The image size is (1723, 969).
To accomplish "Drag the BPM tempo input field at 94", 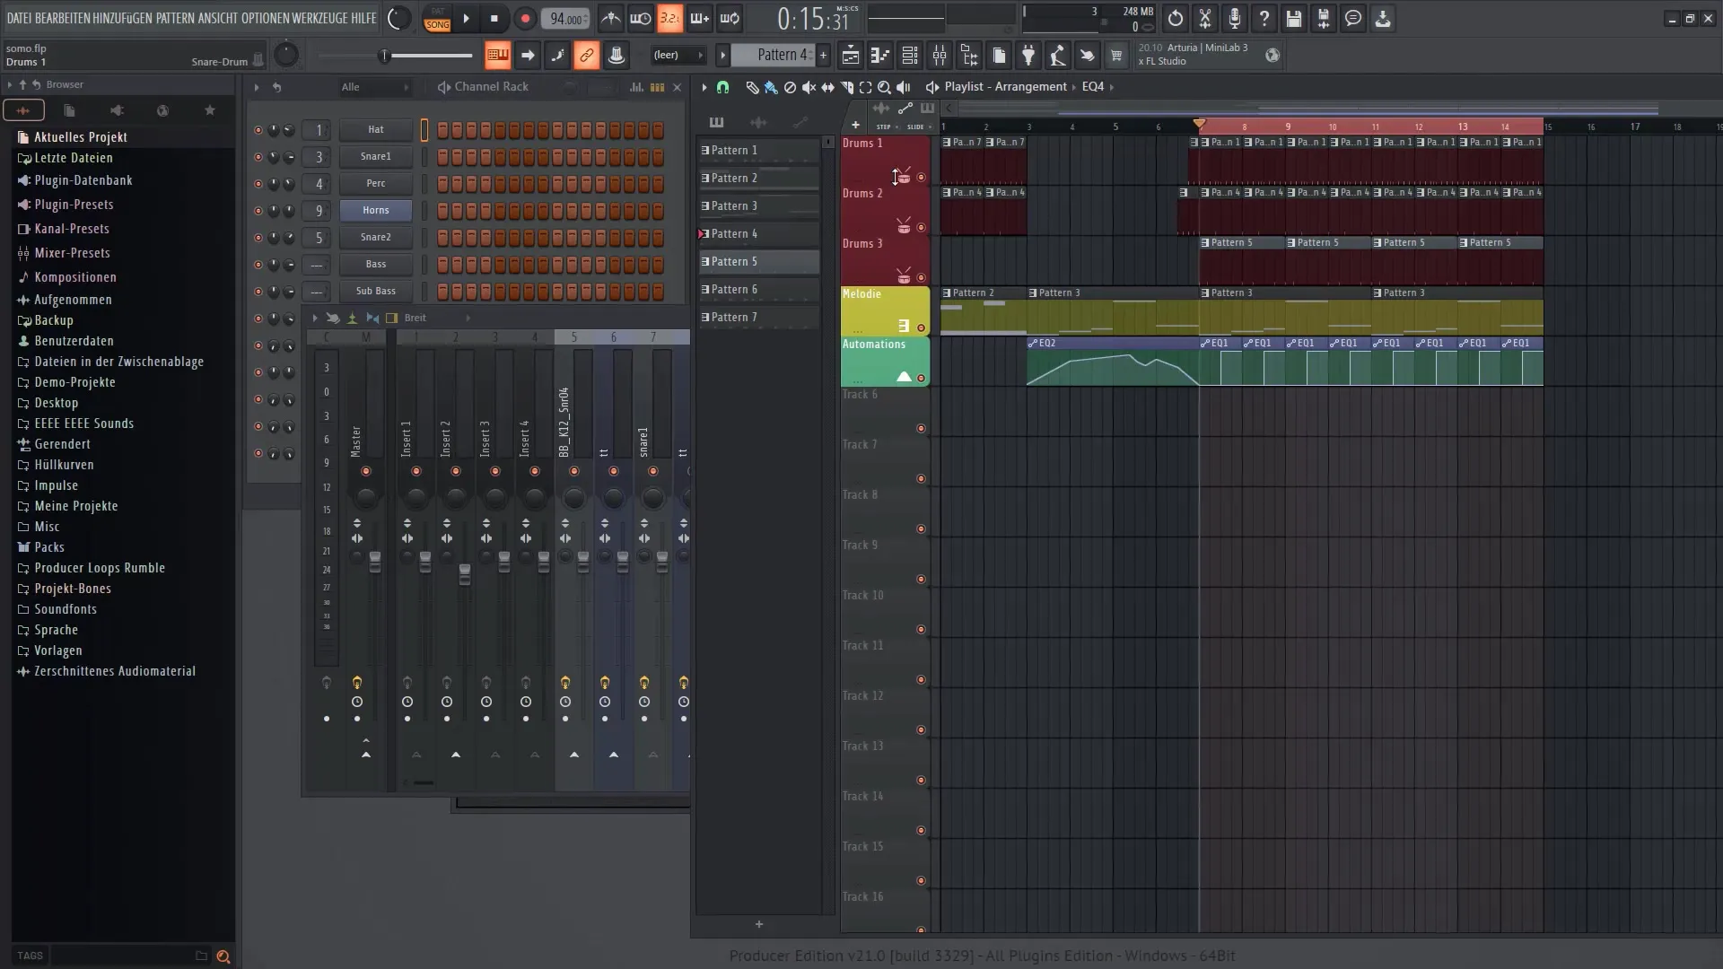I will pyautogui.click(x=565, y=16).
